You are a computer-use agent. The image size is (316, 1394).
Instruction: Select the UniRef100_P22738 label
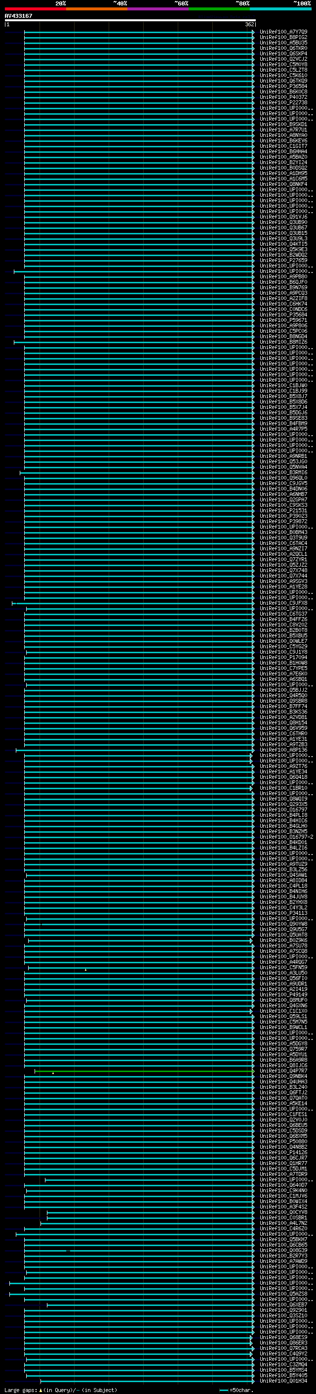(283, 102)
